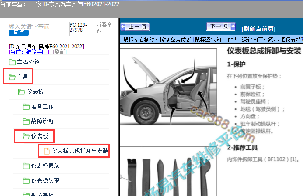Click the 2-推荐工具 section heading

pos(242,148)
